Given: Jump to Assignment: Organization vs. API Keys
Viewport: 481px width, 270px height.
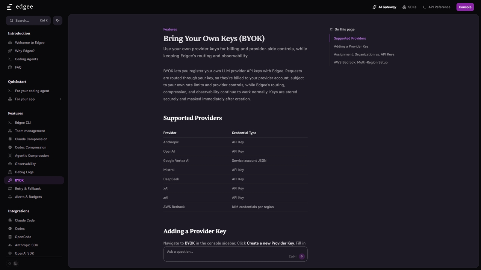Looking at the screenshot, I should (364, 54).
